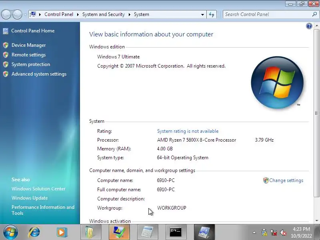Click Computer name value 6910-PC
The image size is (320, 240).
pyautogui.click(x=166, y=180)
